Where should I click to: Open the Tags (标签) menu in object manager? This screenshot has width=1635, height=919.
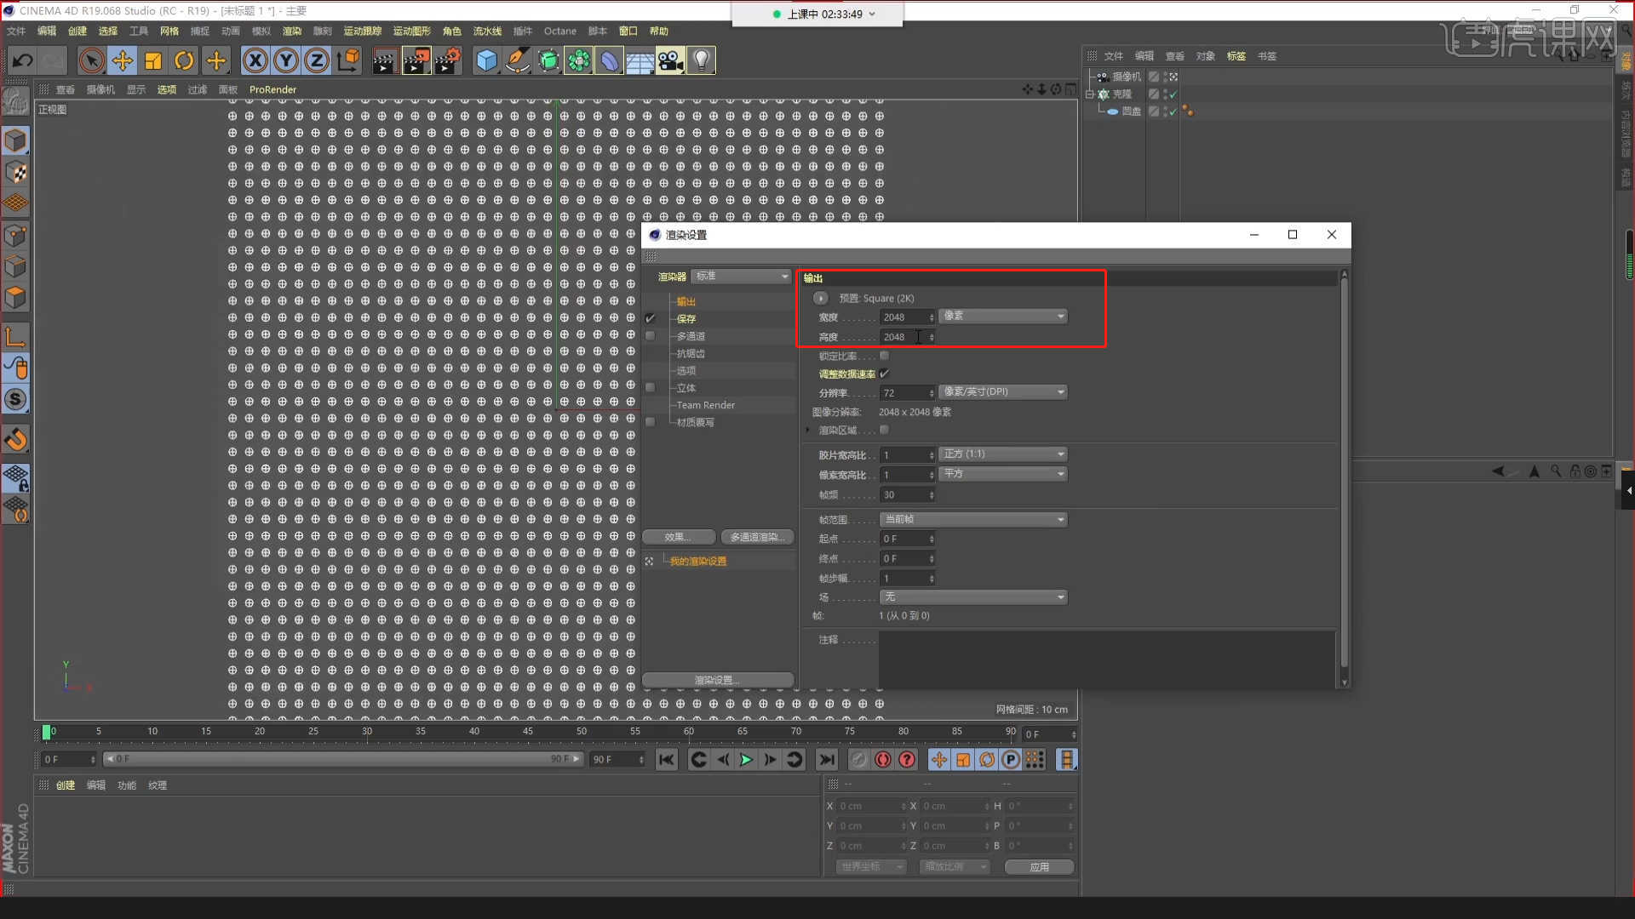pos(1236,56)
